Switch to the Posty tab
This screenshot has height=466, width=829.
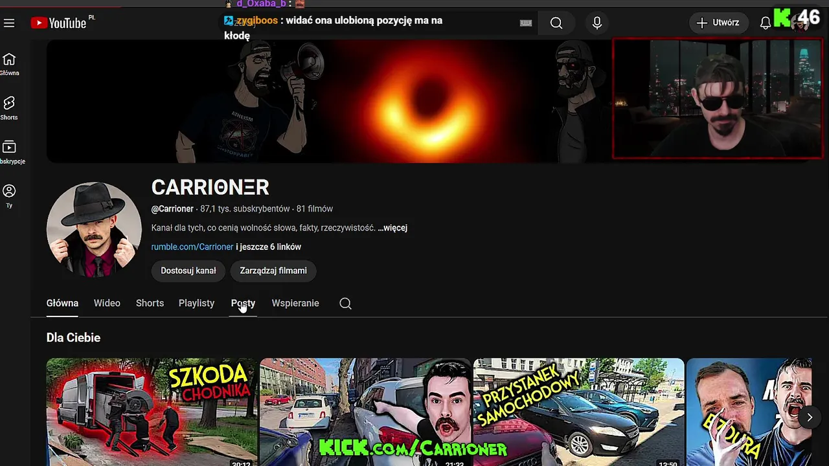[x=243, y=303]
